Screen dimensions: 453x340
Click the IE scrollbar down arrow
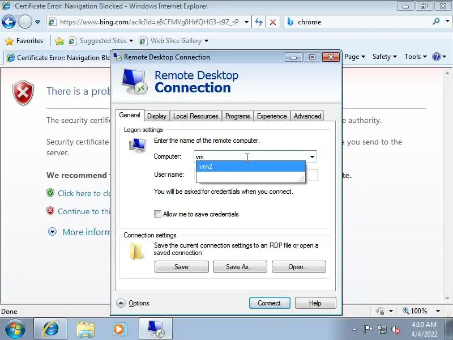coord(447,298)
